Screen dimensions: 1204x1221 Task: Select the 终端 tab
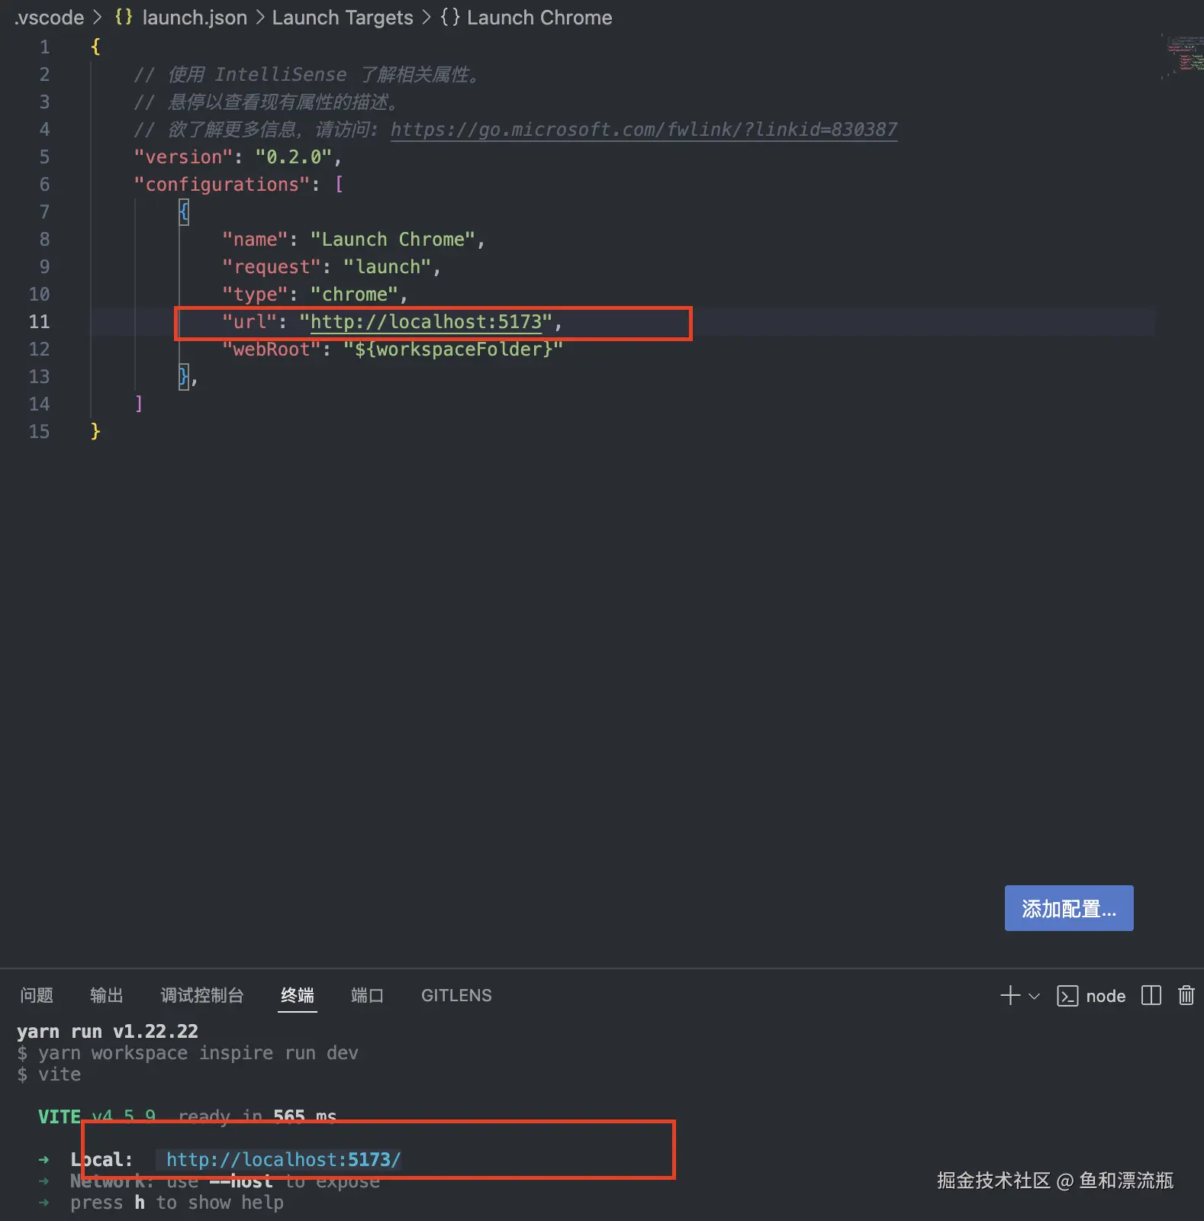point(298,995)
